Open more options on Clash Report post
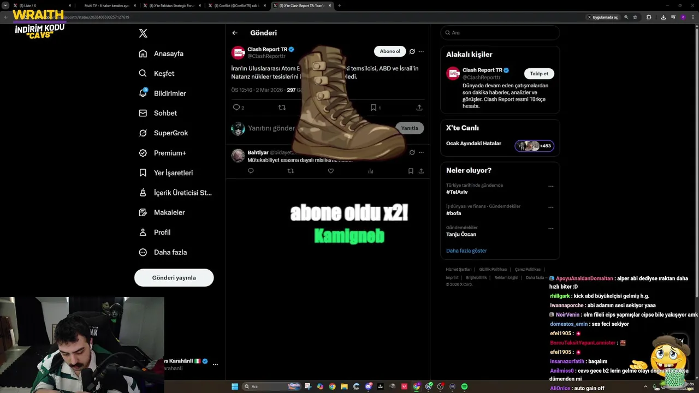This screenshot has height=393, width=699. 421,51
